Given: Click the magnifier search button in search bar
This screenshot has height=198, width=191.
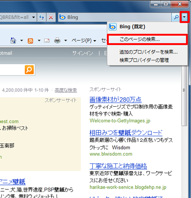Looking at the screenshot, I should (x=176, y=18).
